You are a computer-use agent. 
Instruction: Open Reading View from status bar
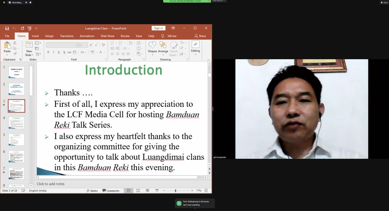coord(147,191)
